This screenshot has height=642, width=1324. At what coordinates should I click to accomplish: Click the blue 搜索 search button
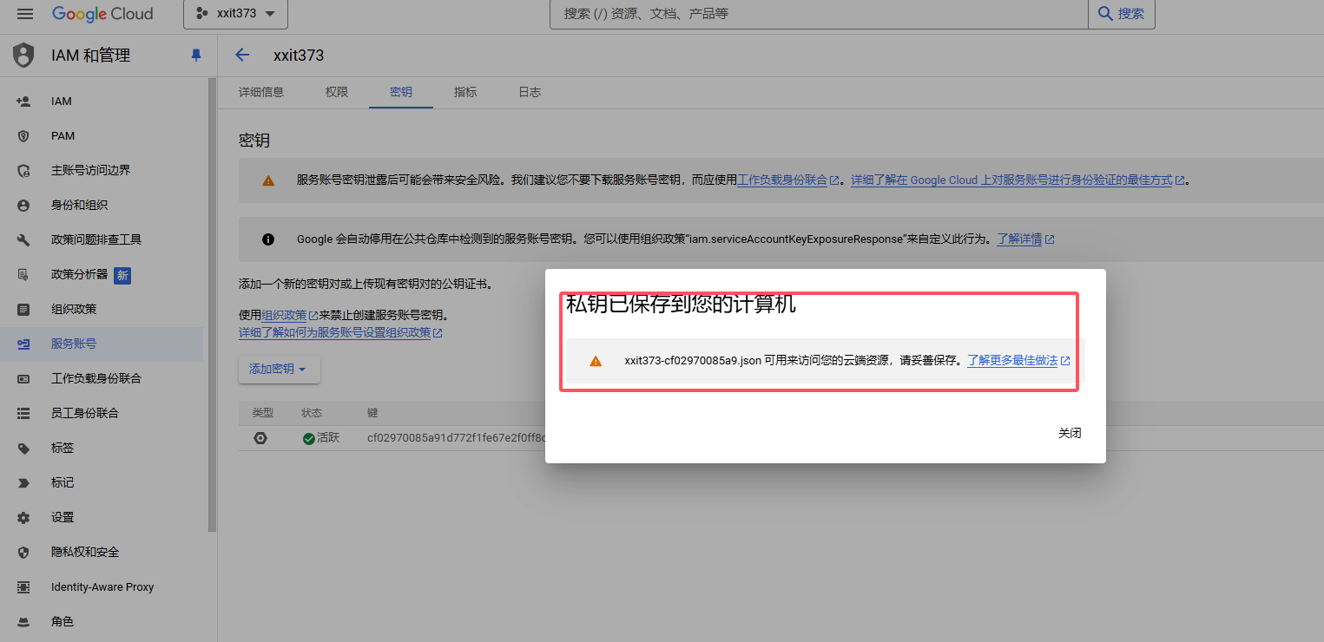click(1122, 14)
